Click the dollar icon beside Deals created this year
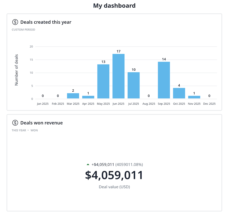Screen dimensions: 229x213 tap(15, 22)
